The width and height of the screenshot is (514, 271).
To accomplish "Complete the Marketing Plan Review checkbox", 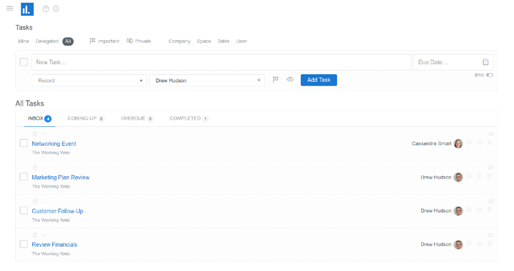I will point(23,177).
